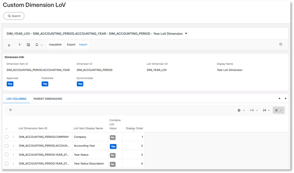Viewport: 294px width, 173px height.
Task: Open the table filter icon
Action: coord(11,110)
